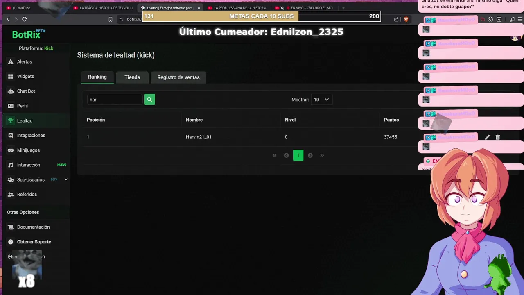Image resolution: width=524 pixels, height=295 pixels.
Task: Switch to LA TRÁGICA HISTORIA DE TEKKEN tab
Action: point(103,8)
